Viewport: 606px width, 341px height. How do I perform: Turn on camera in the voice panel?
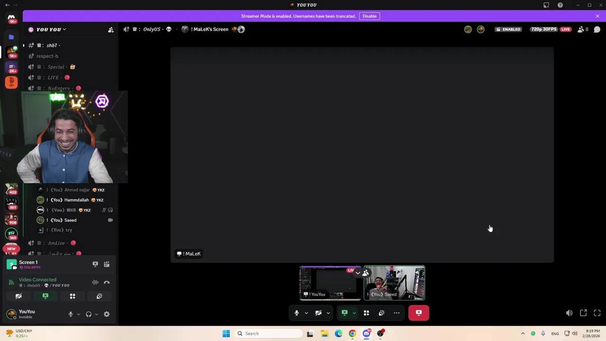click(x=18, y=296)
